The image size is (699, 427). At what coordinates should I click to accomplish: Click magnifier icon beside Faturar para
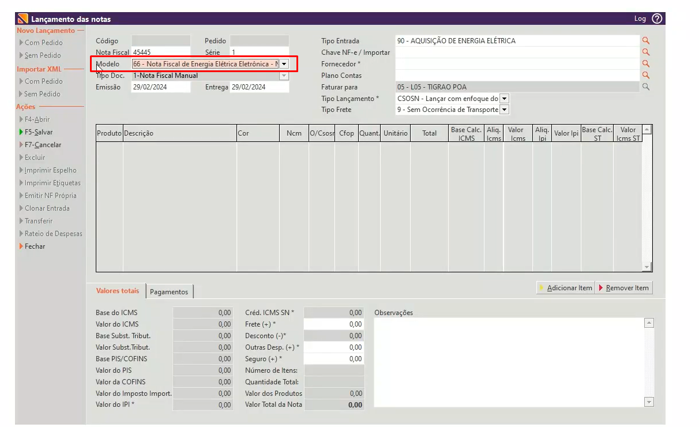[646, 87]
